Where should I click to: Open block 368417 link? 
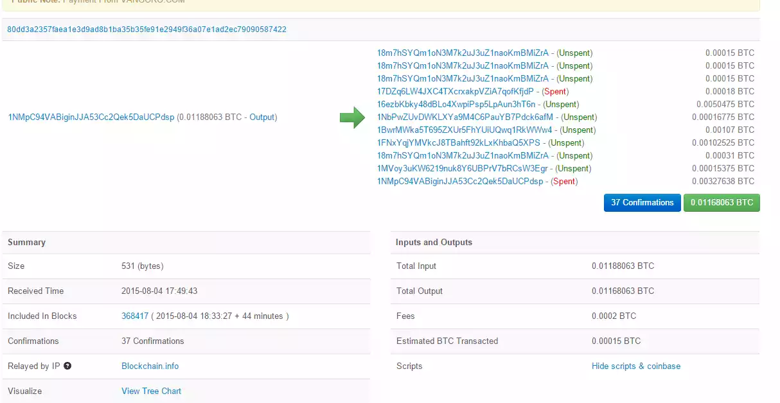pyautogui.click(x=135, y=316)
